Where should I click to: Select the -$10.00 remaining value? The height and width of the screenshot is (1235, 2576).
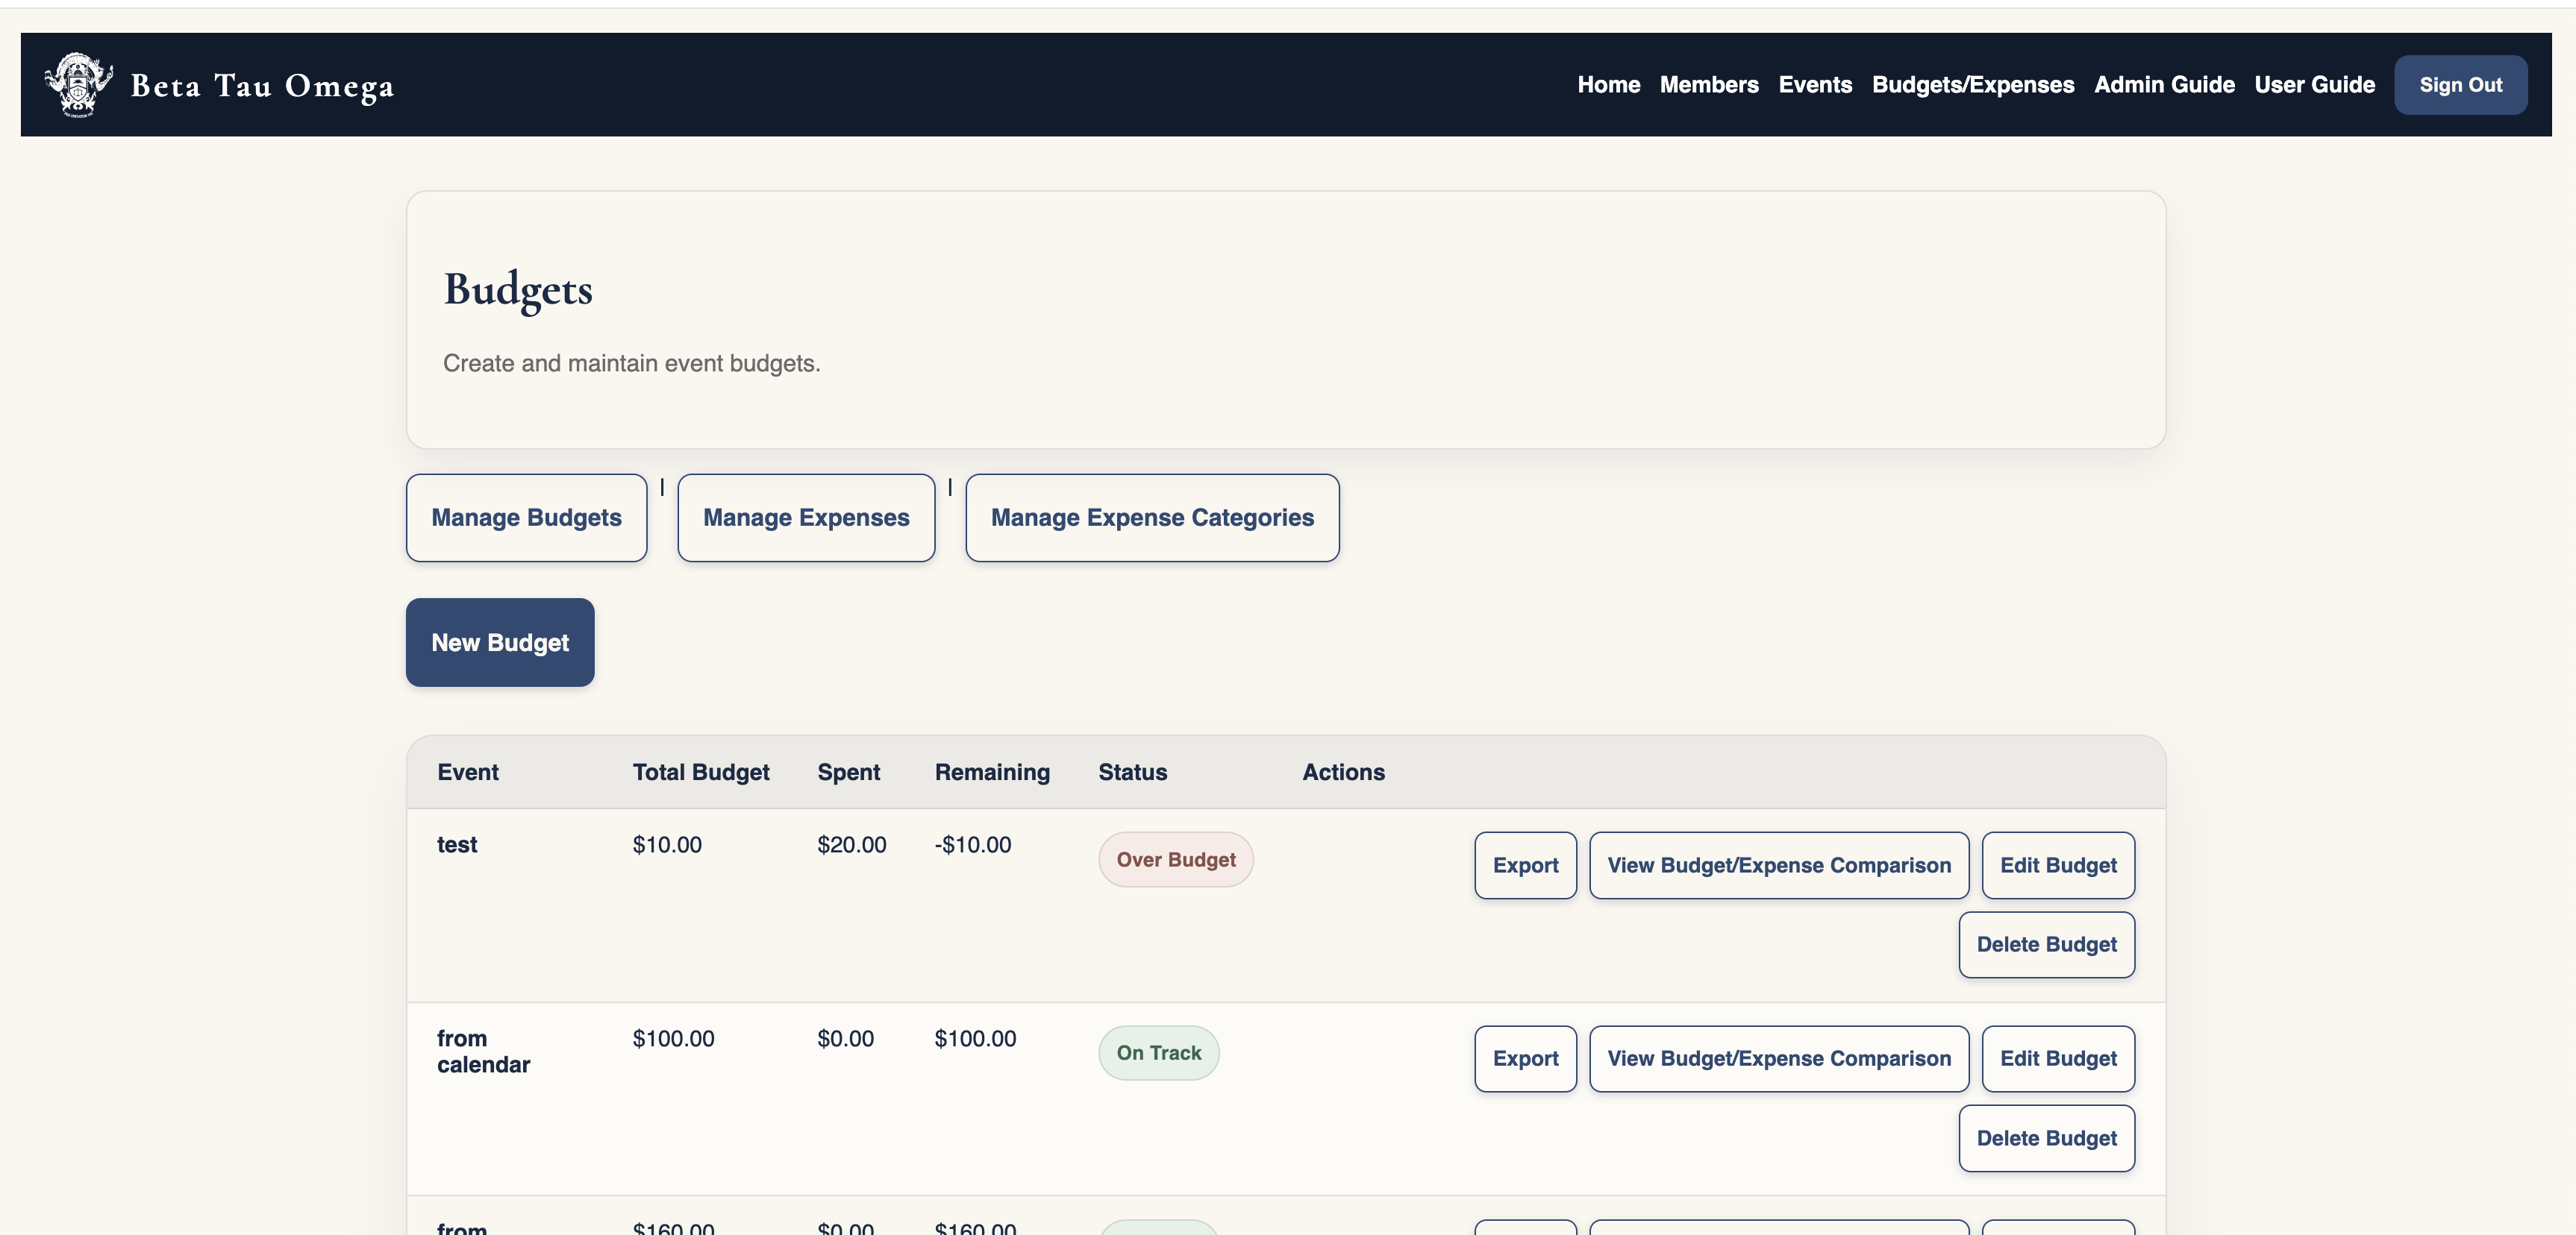tap(972, 845)
